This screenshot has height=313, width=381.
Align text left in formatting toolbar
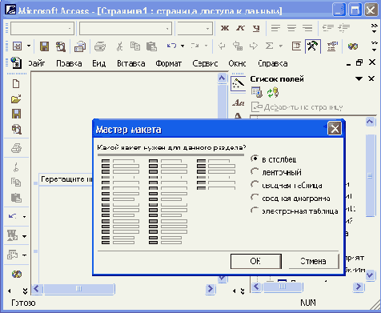pyautogui.click(x=276, y=28)
